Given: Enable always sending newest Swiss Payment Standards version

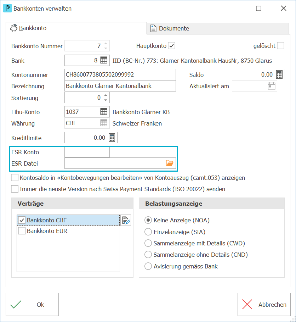Looking at the screenshot, I should tap(15, 189).
